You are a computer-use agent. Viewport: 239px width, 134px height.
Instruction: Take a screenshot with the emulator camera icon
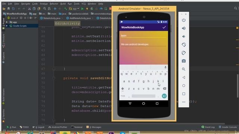[x=184, y=61]
